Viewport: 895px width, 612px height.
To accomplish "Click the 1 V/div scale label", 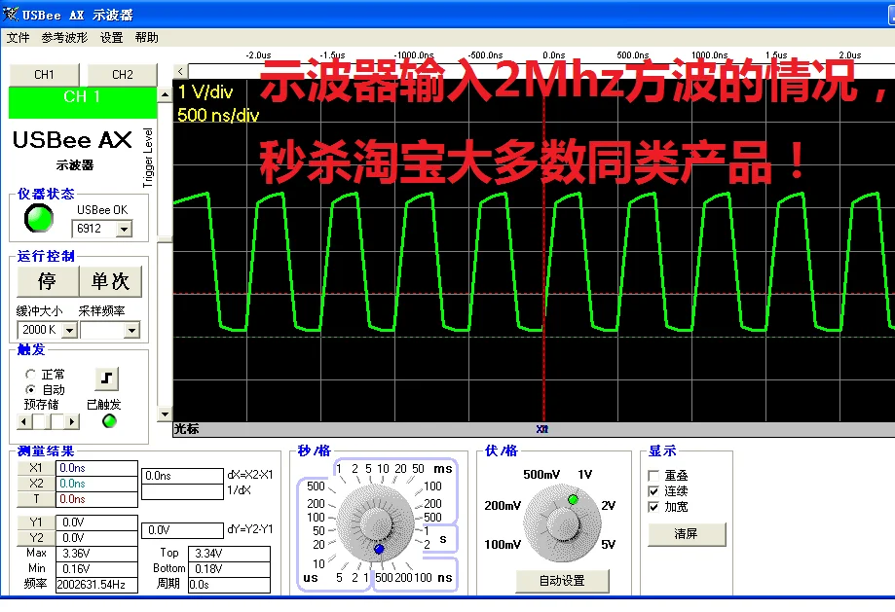I will pyautogui.click(x=205, y=91).
